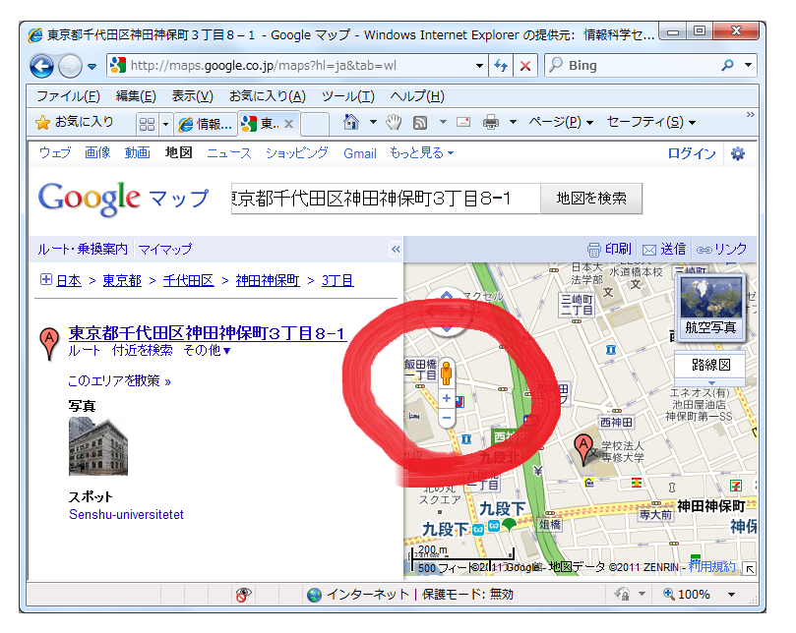Open the tab list dropdown arrow
796x633 pixels.
pyautogui.click(x=165, y=124)
